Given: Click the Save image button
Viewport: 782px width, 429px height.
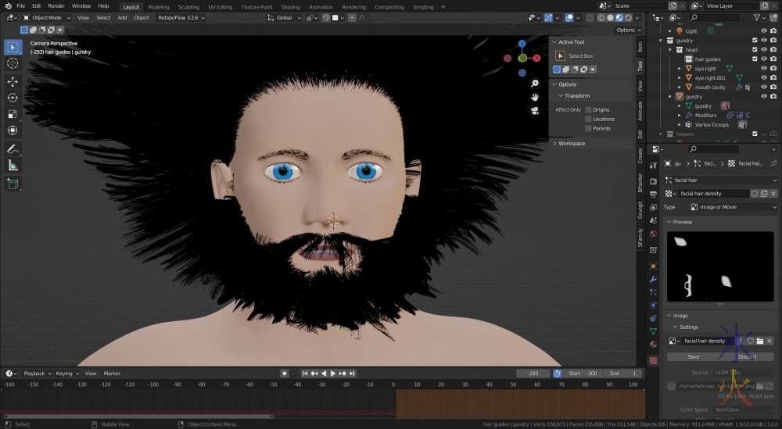Looking at the screenshot, I should tap(693, 356).
